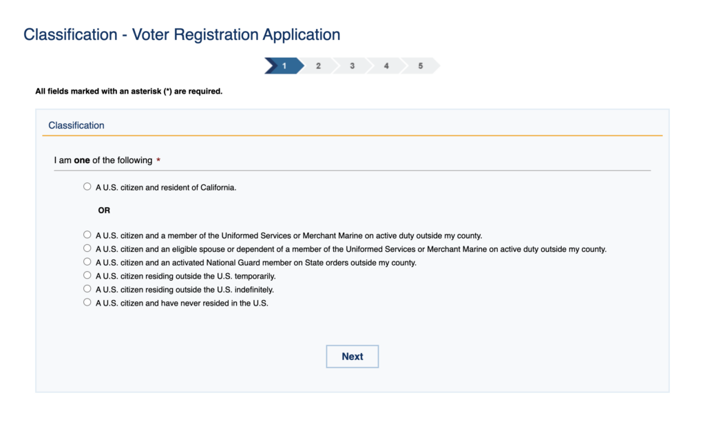Click the required fields asterisk notice
This screenshot has height=428, width=705.
(129, 91)
